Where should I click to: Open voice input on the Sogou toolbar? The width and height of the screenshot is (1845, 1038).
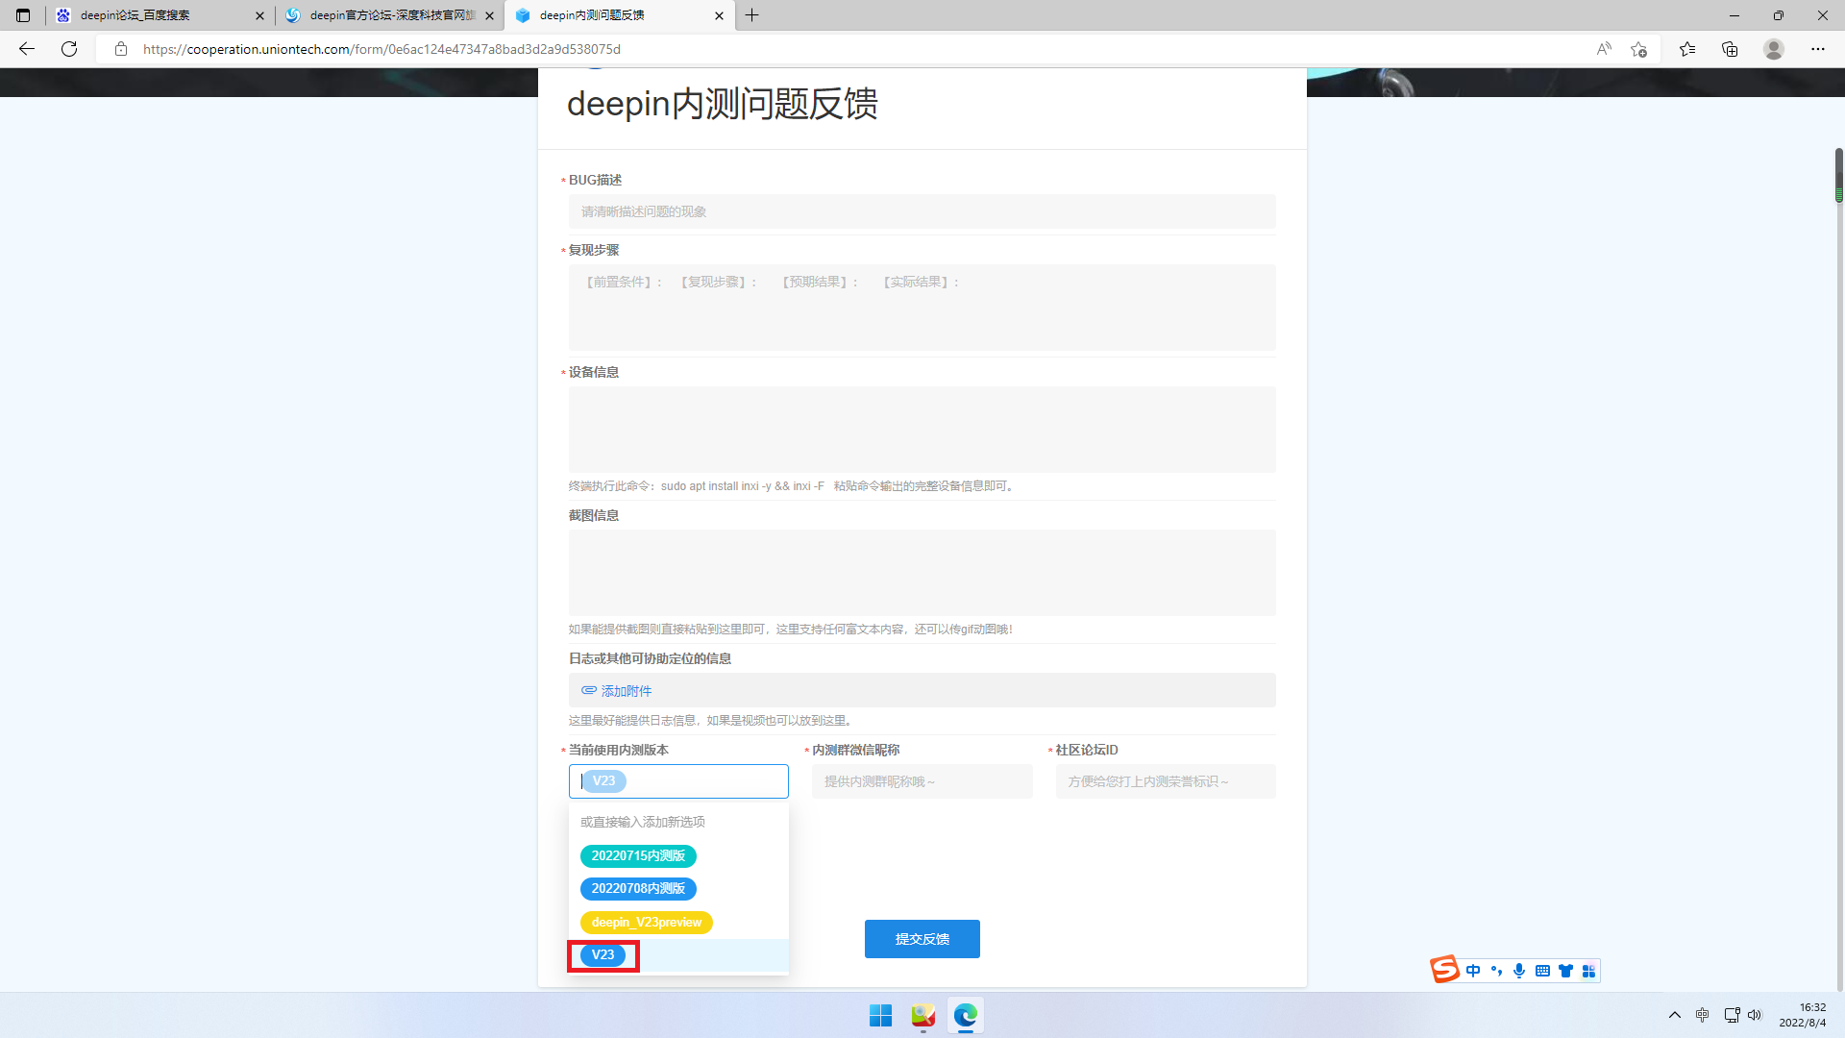(1519, 970)
